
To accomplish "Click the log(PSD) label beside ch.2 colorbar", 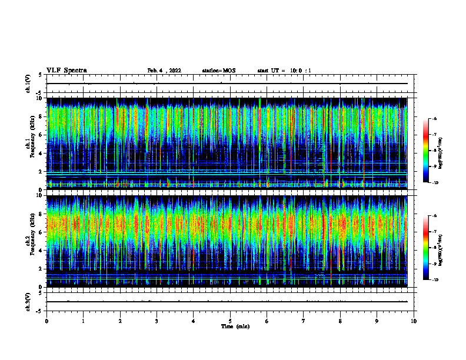I will 441,251.
